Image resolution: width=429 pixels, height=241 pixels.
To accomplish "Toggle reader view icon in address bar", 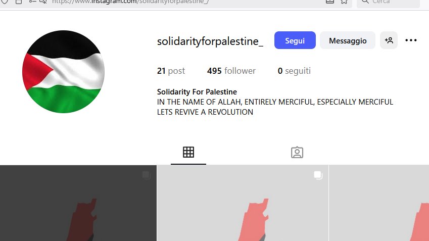I will tap(330, 2).
